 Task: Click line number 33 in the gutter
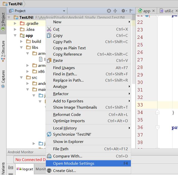(140, 105)
